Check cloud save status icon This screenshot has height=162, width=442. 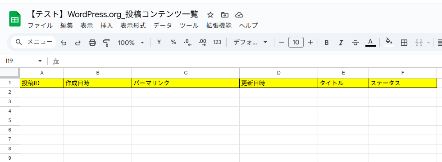pos(239,15)
